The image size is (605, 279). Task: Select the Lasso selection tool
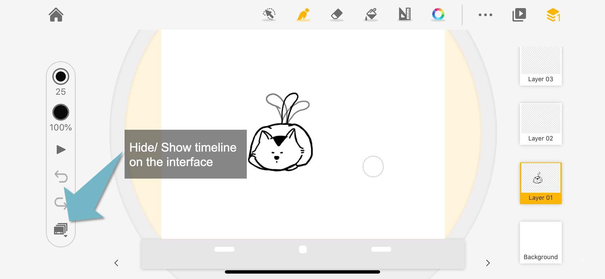[269, 14]
